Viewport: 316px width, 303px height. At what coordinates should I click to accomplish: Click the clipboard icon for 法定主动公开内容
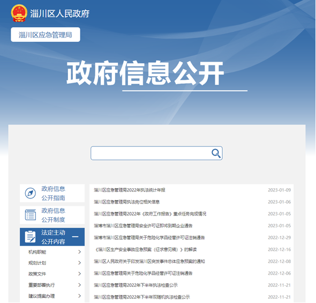[x=30, y=237]
